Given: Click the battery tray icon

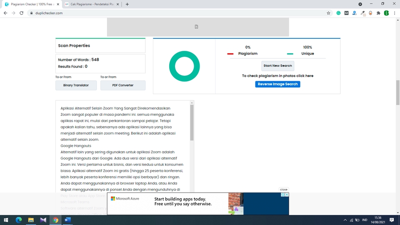Looking at the screenshot, I should point(357,220).
